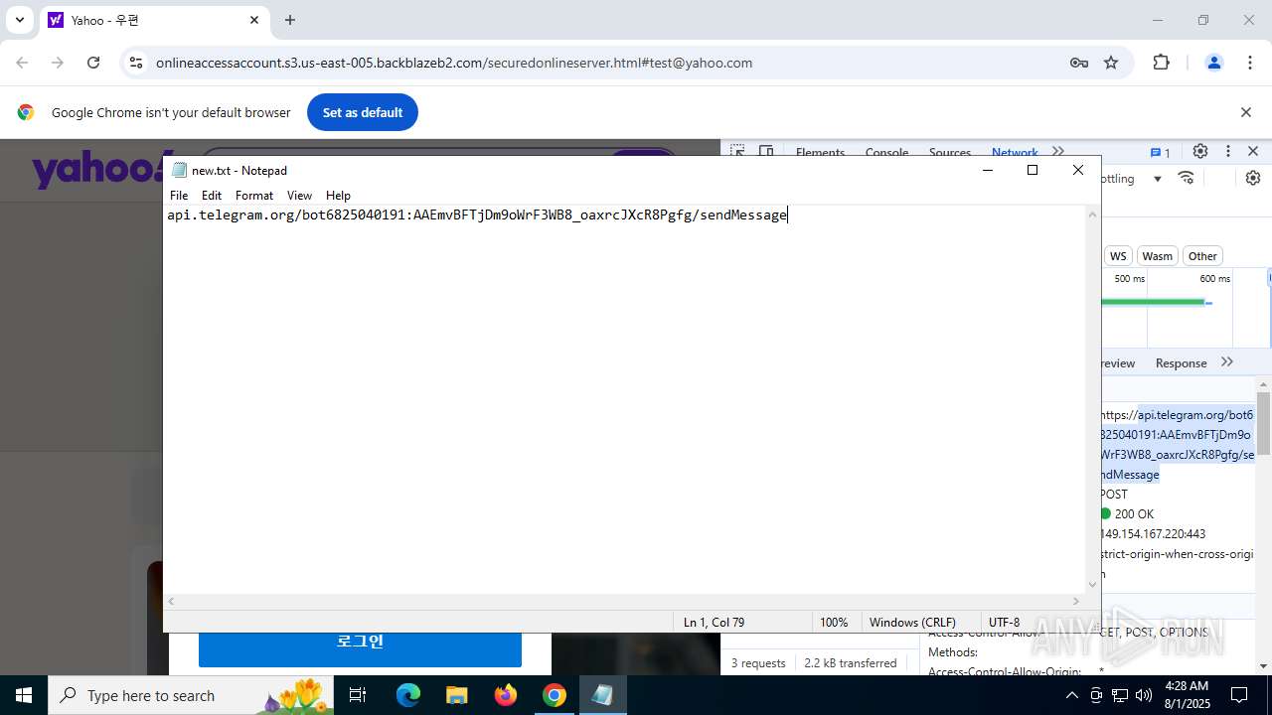Open the Windows Start menu
The width and height of the screenshot is (1272, 715).
pyautogui.click(x=24, y=695)
